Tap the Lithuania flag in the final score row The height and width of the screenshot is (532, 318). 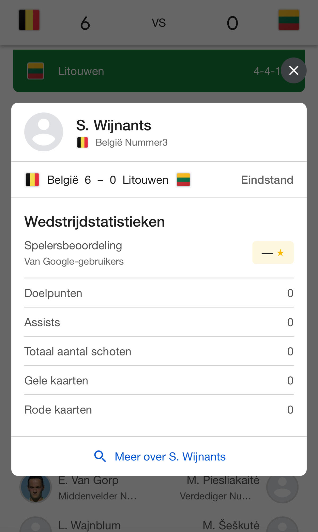point(183,180)
